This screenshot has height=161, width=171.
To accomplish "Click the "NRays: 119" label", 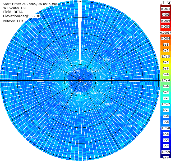I will point(13,21).
